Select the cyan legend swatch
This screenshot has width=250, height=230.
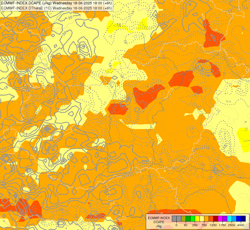coord(229,219)
